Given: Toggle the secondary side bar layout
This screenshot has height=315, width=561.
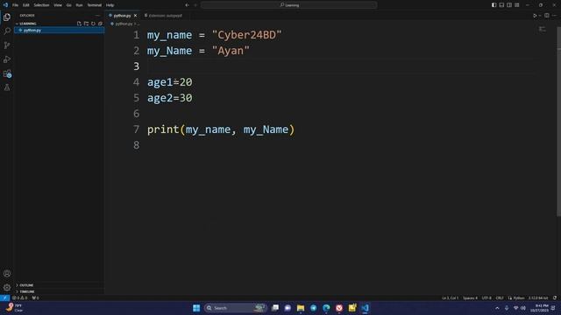Looking at the screenshot, I should pos(509,5).
